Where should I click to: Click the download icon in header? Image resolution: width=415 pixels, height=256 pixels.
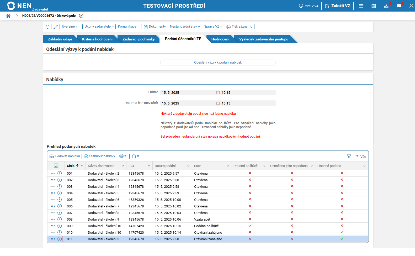[x=386, y=6]
